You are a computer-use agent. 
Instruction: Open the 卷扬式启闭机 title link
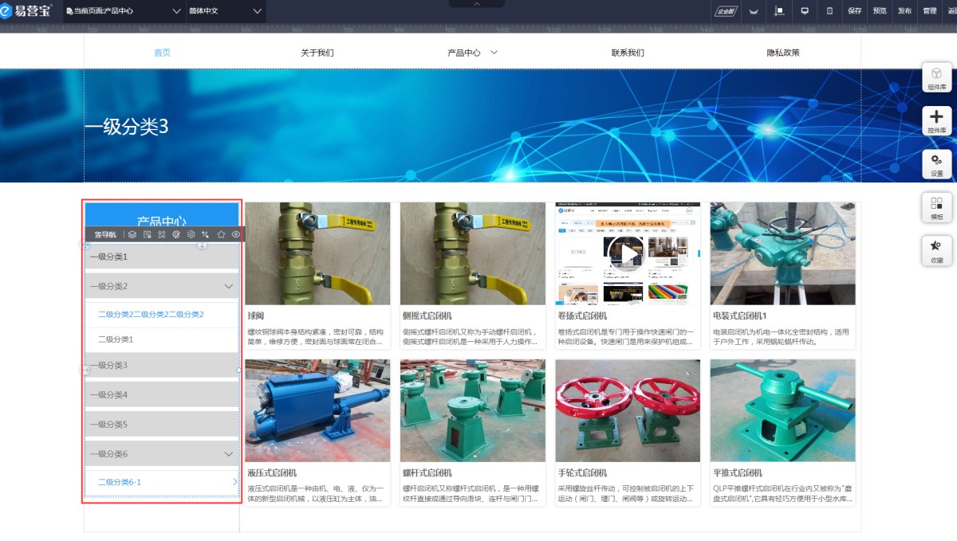point(582,316)
